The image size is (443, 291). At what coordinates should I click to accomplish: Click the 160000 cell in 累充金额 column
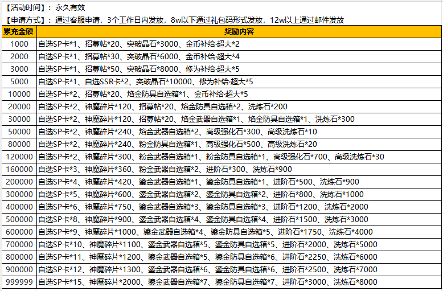(19, 169)
